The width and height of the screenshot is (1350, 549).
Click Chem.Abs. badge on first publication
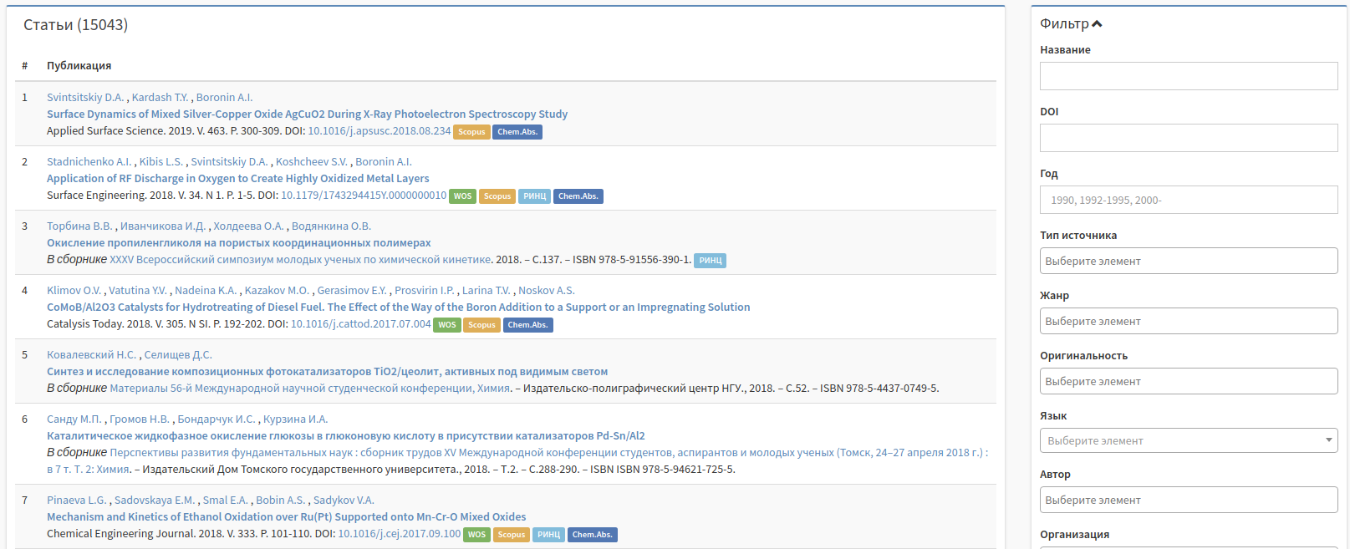pos(517,132)
